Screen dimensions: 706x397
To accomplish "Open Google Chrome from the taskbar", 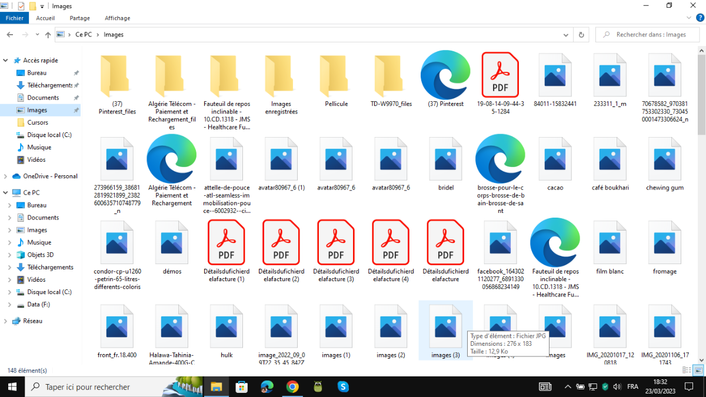I will click(292, 386).
